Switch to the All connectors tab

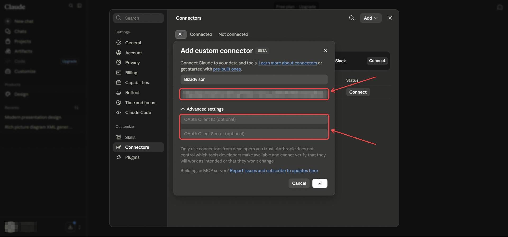point(181,34)
